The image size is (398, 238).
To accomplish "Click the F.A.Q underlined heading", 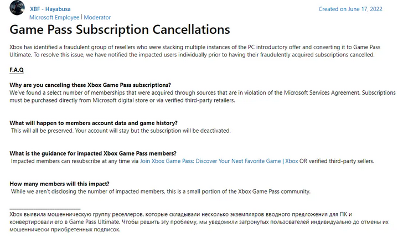I will [x=17, y=70].
